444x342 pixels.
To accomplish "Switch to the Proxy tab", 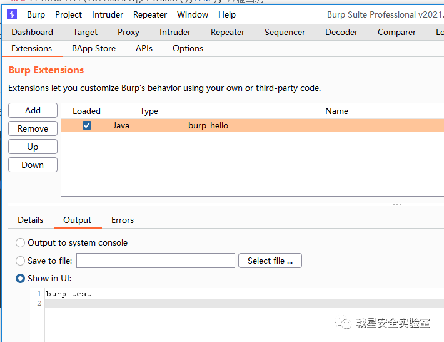I will coord(129,32).
